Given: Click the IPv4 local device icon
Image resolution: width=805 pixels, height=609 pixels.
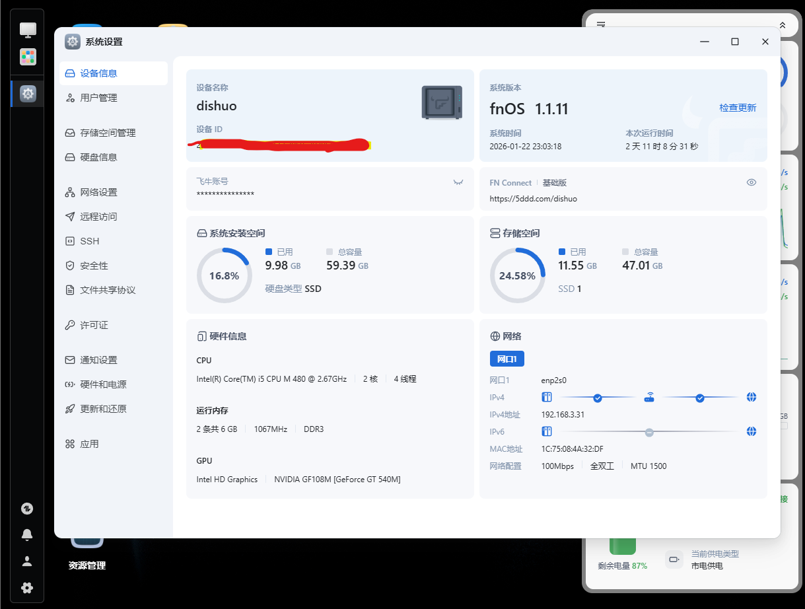Looking at the screenshot, I should pyautogui.click(x=547, y=398).
